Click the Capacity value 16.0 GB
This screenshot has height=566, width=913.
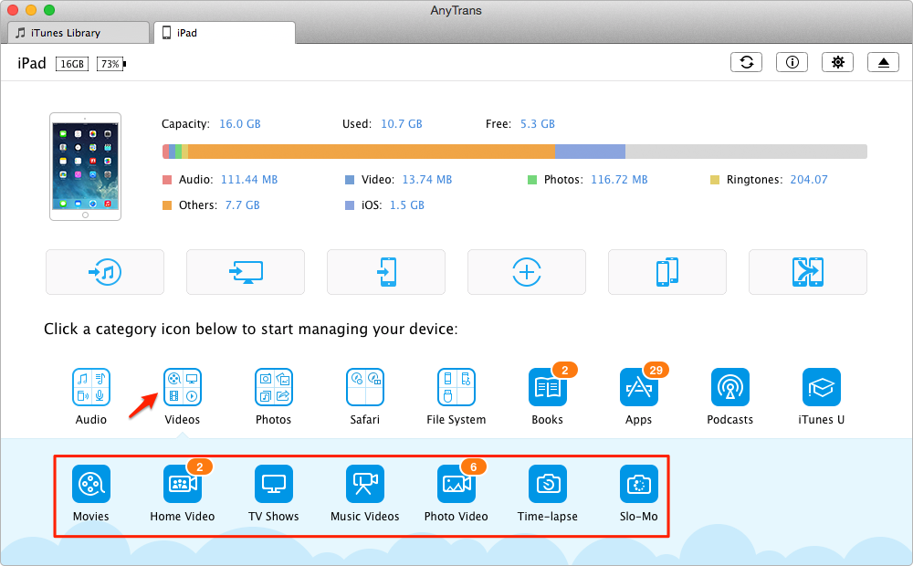coord(240,124)
